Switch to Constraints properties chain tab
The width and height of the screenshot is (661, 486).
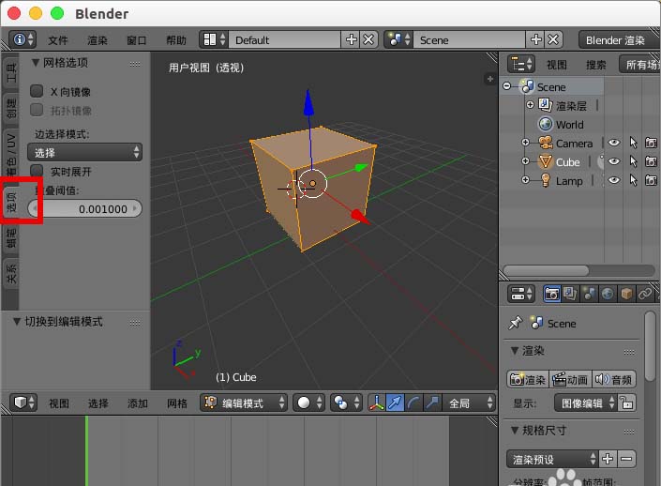644,294
